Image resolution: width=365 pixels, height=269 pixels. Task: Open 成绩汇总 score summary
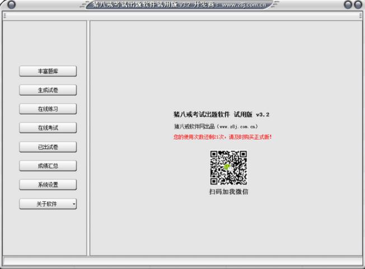point(48,166)
